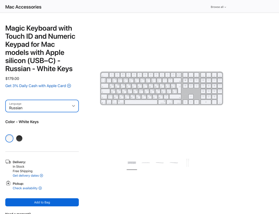This screenshot has width=279, height=214.
Task: Click the Get delivery dates link
Action: [x=26, y=176]
